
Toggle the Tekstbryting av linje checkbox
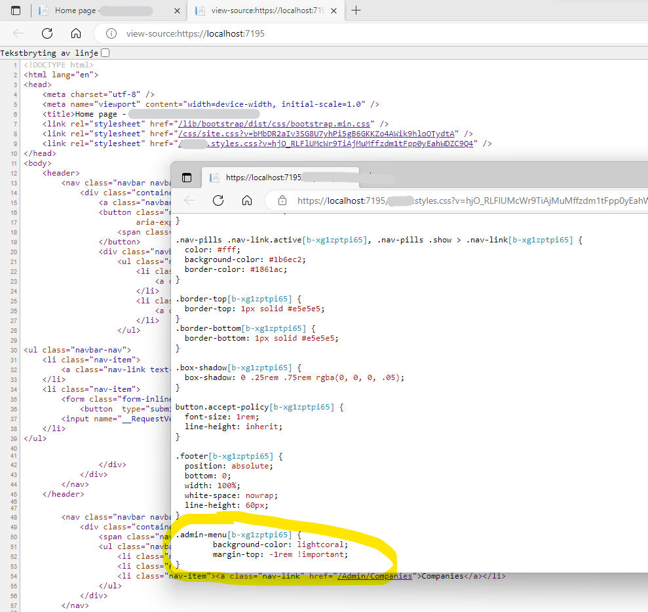coord(105,53)
